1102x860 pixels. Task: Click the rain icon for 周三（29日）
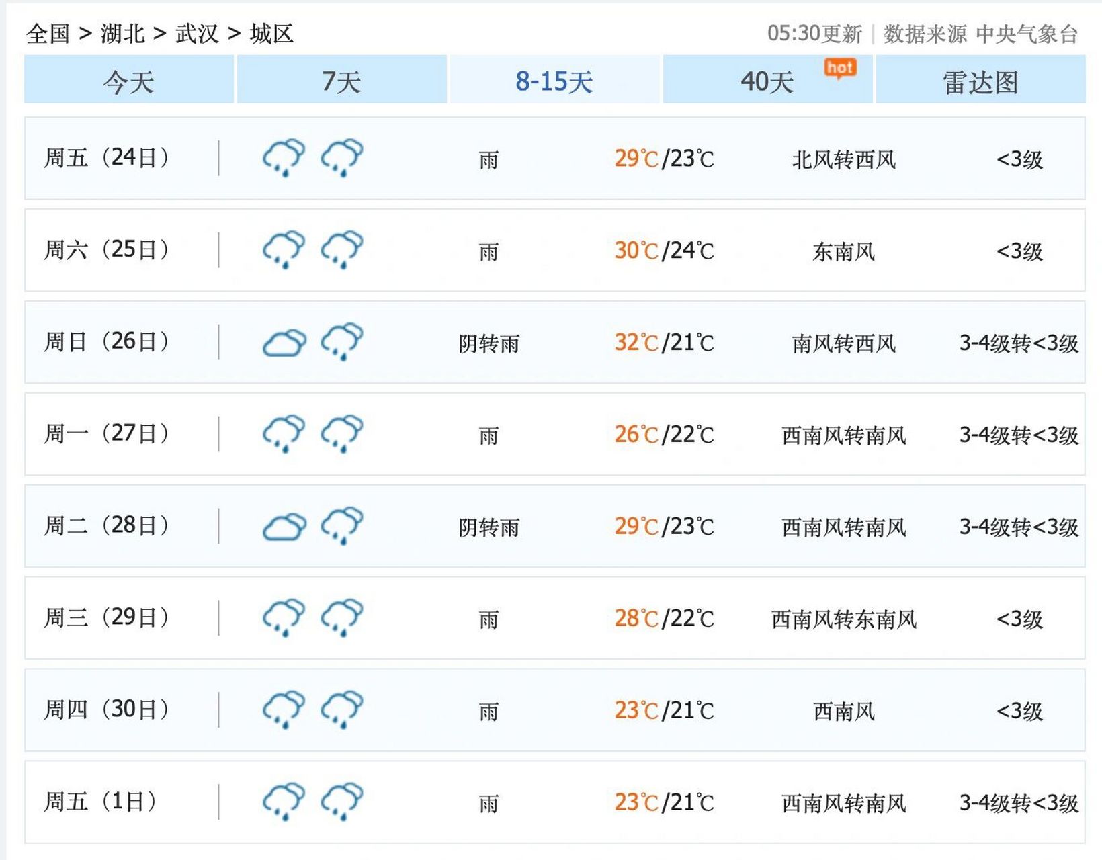click(x=284, y=617)
